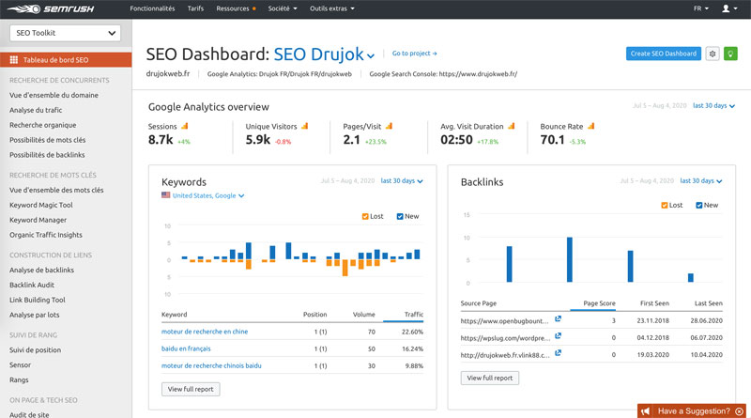751x418 pixels.
Task: Change Google Analytics overview last 30 days range
Action: (x=713, y=105)
